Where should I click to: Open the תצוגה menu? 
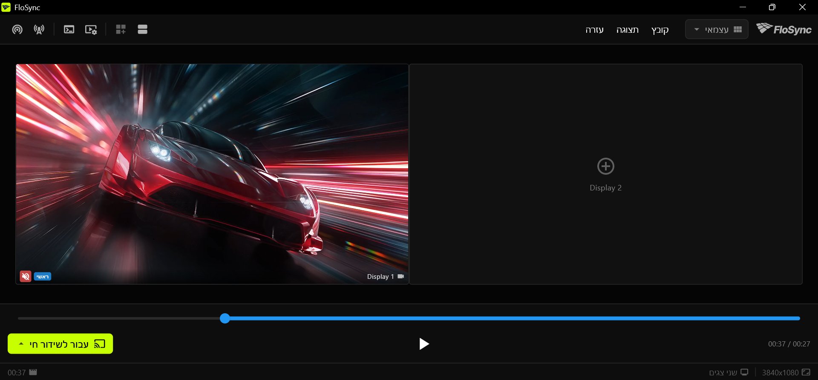[x=627, y=30]
